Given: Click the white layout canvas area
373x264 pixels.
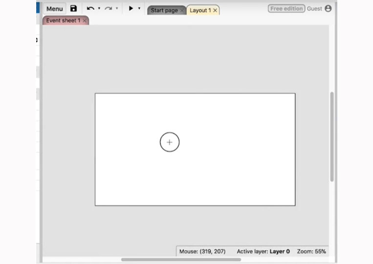Looking at the screenshot, I should click(x=195, y=150).
